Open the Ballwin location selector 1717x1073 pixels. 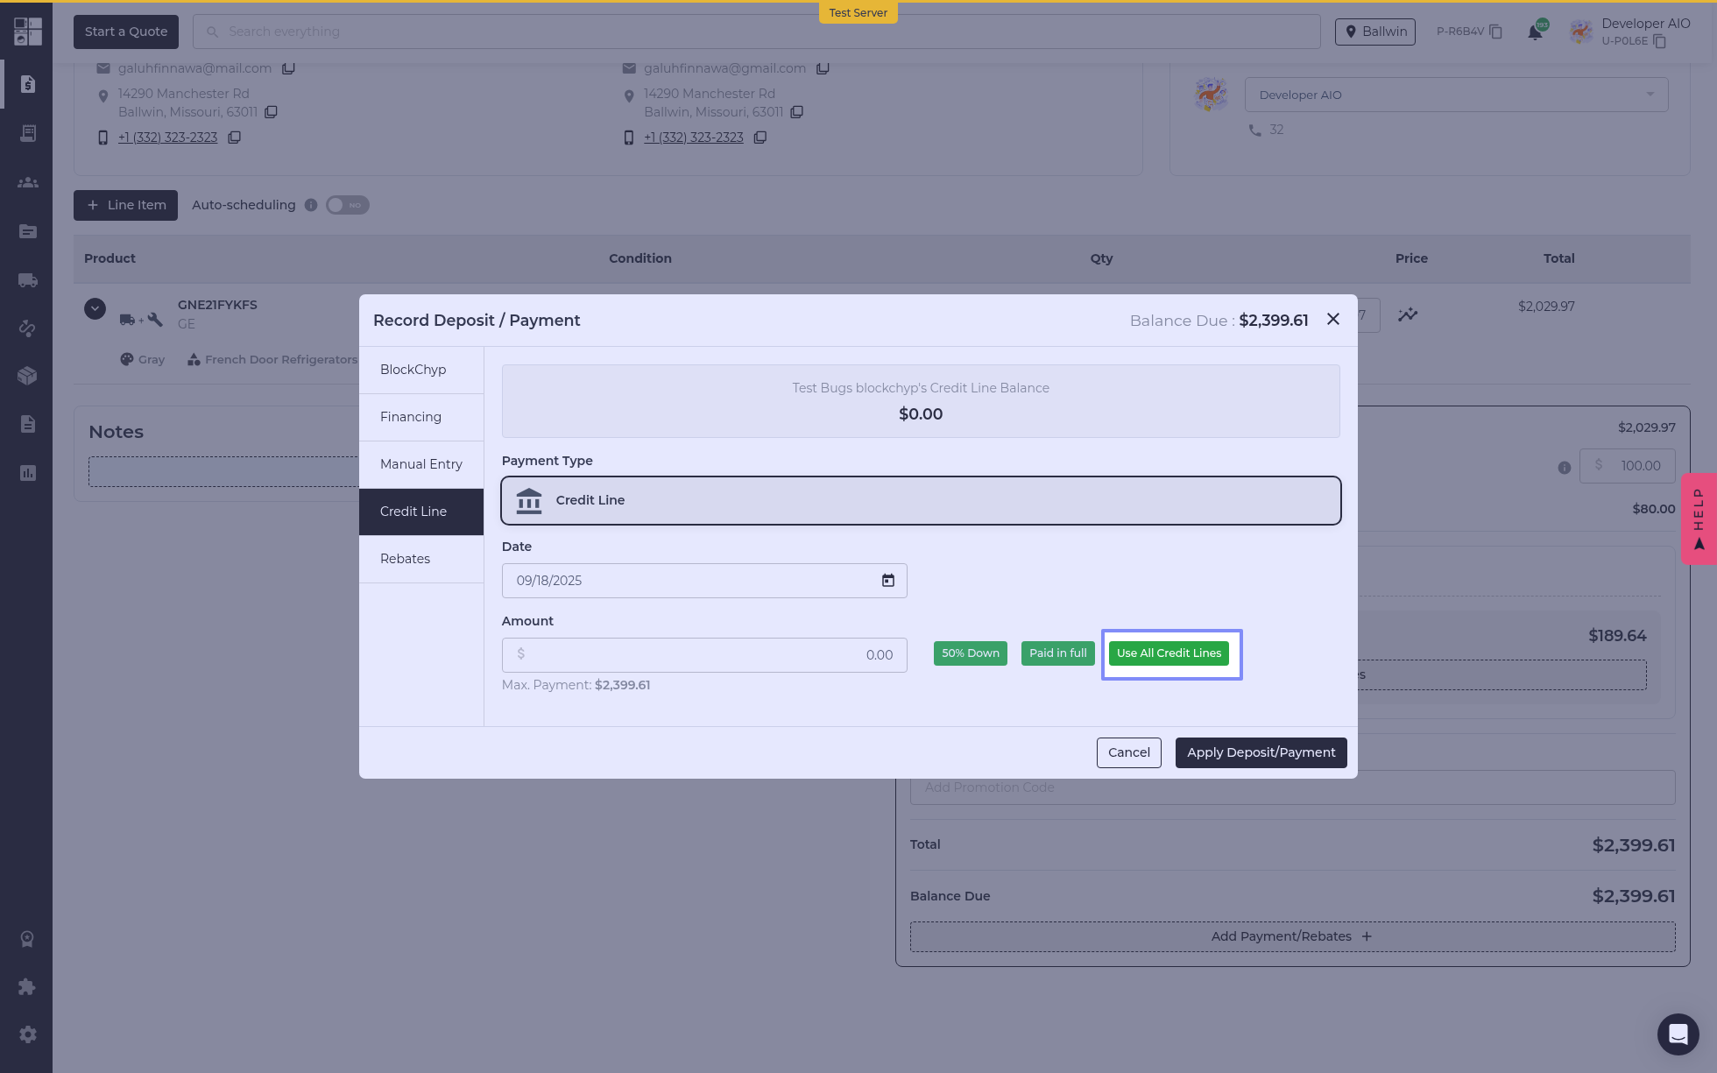[1374, 32]
